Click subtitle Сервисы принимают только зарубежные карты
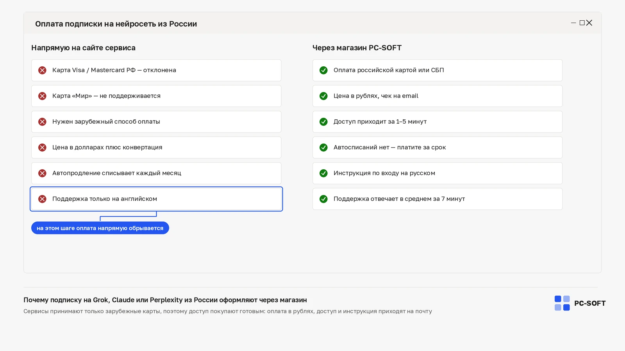This screenshot has width=625, height=351. tap(228, 311)
